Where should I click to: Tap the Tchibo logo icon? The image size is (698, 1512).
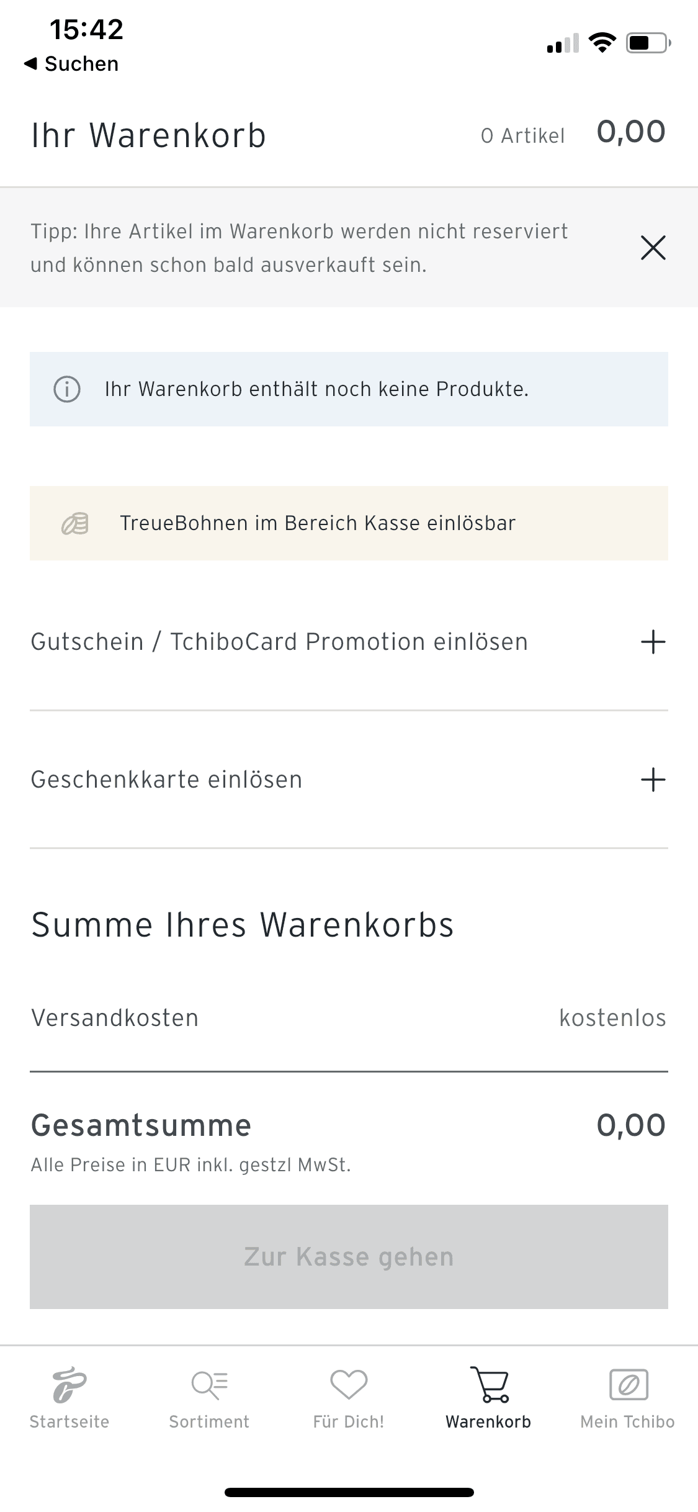[x=69, y=1385]
